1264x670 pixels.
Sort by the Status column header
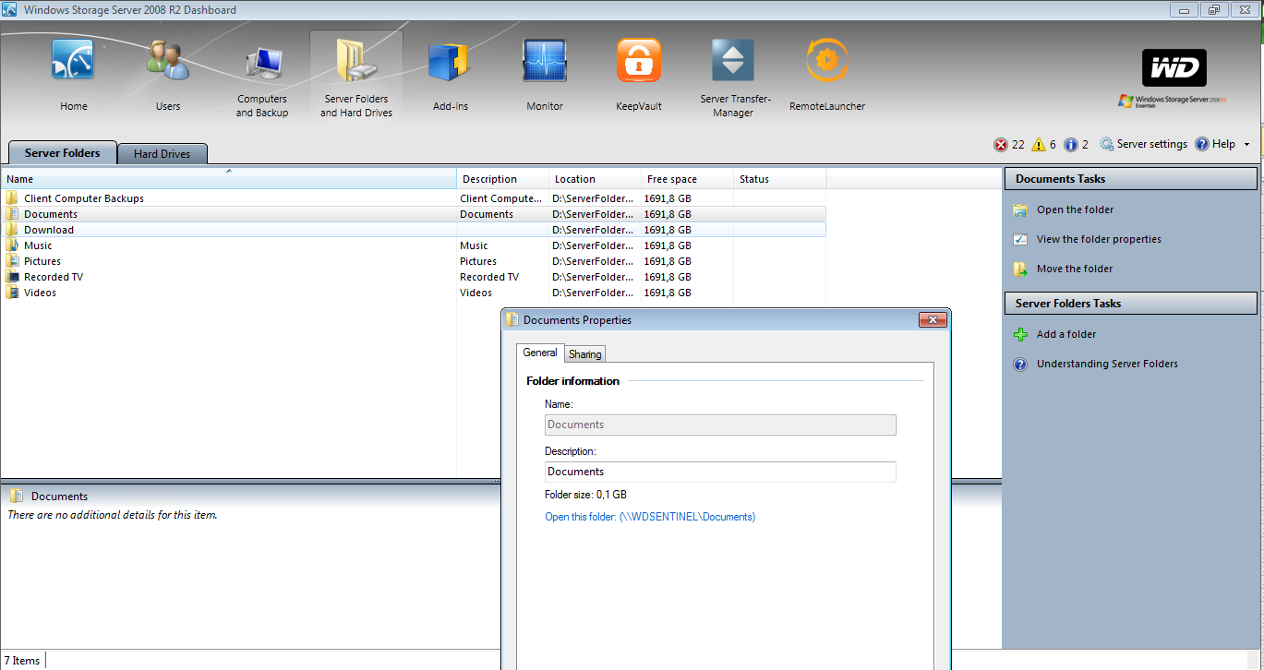click(780, 179)
